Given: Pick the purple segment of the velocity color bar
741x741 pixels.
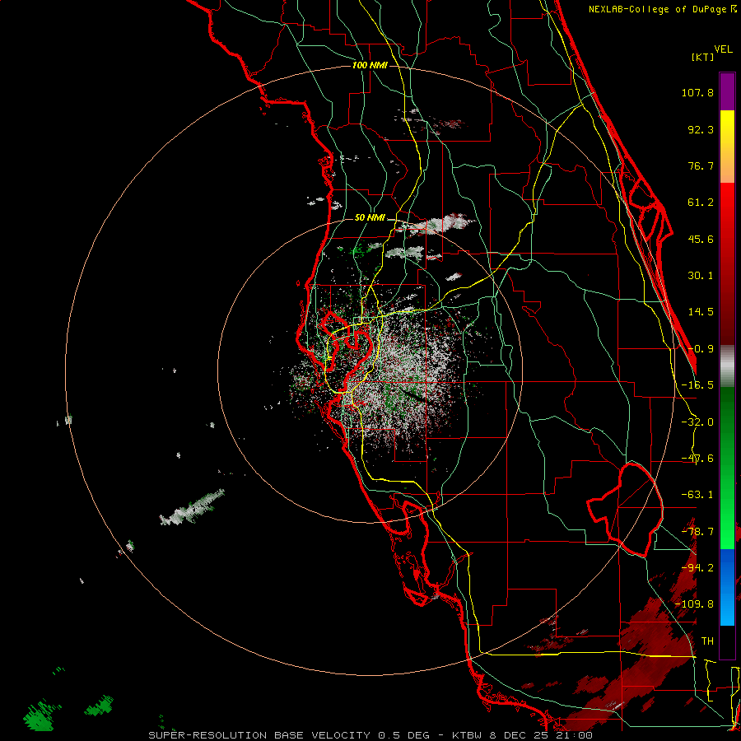Looking at the screenshot, I should tap(727, 91).
